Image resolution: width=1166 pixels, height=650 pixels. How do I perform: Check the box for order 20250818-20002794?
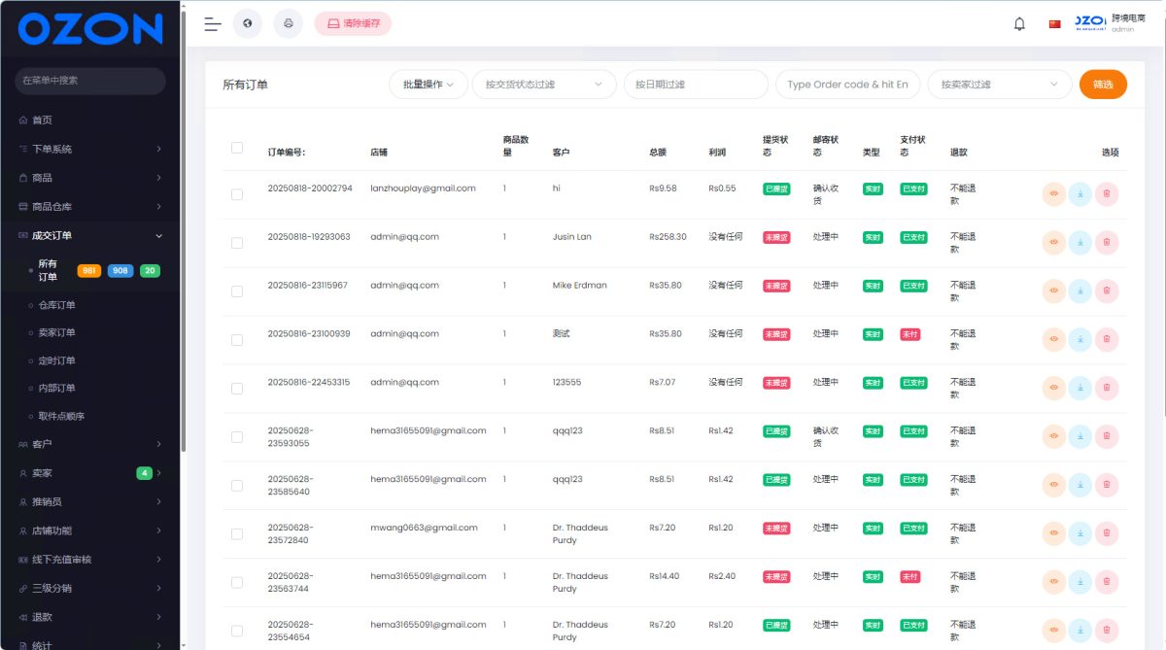point(237,194)
